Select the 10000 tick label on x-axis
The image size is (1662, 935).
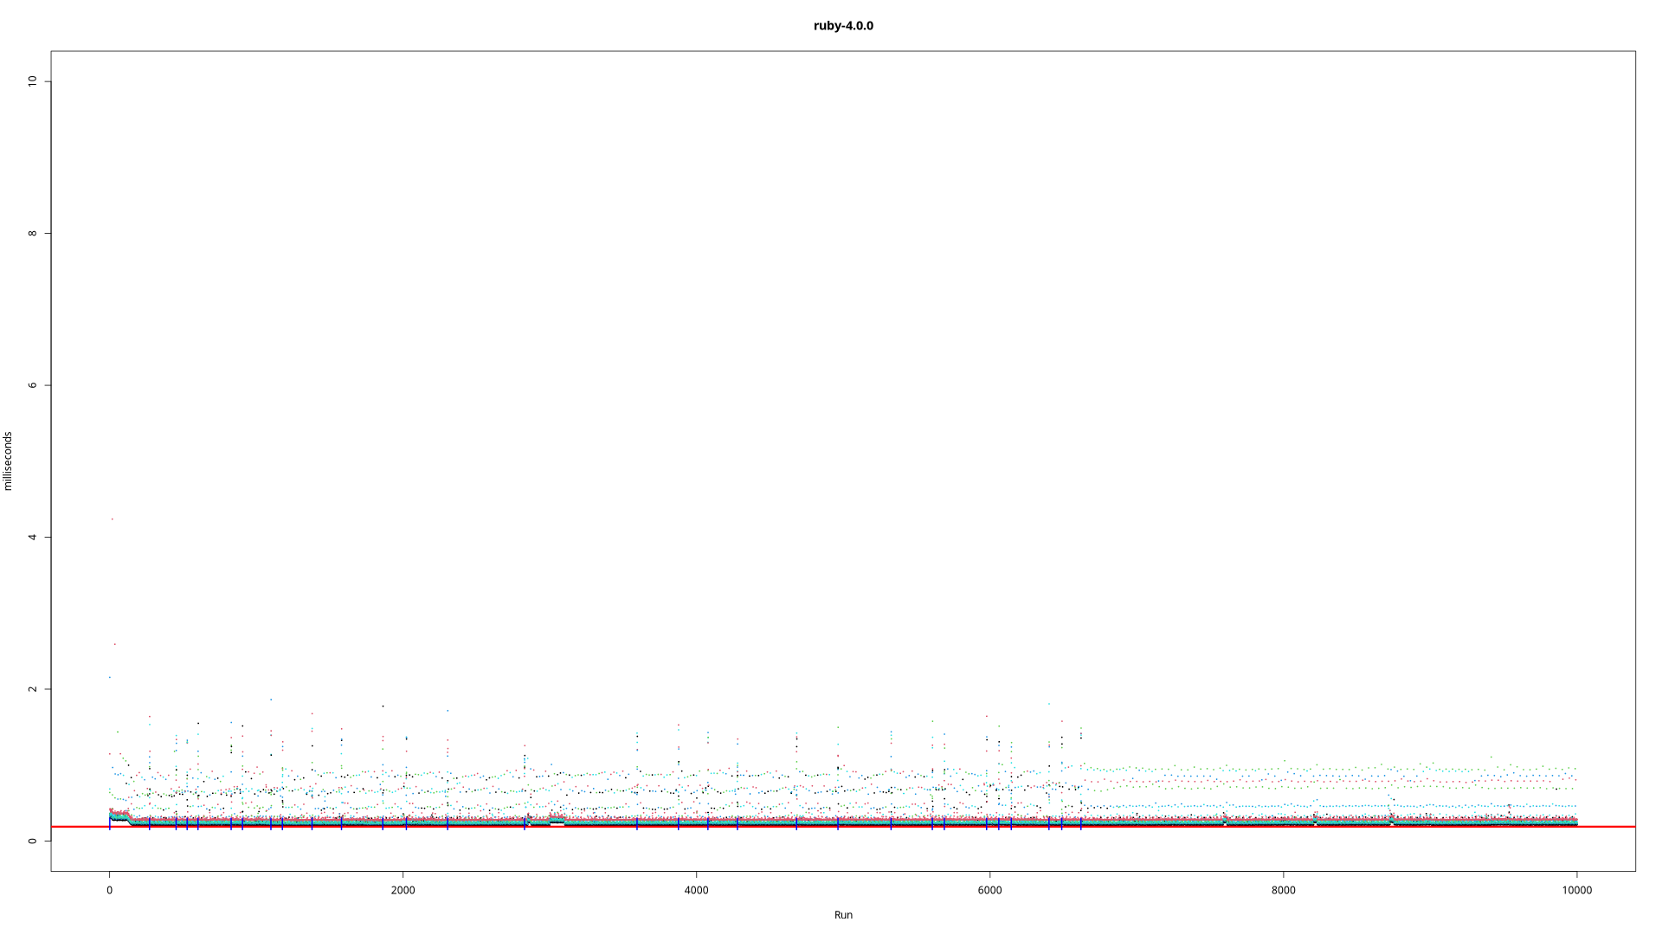[1576, 890]
